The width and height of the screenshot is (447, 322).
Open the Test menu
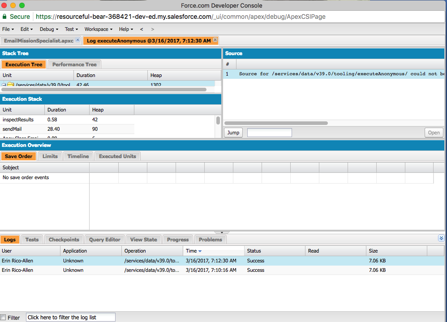tap(71, 29)
